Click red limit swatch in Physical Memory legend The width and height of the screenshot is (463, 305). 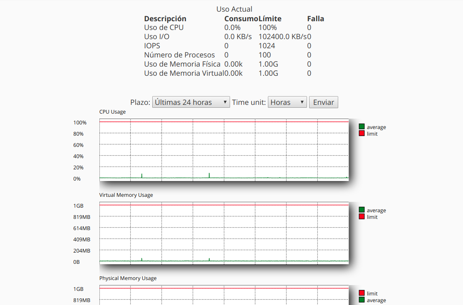(x=361, y=293)
